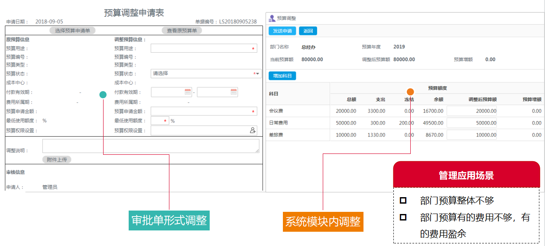Edit 差旅费 adjusted budget amount field
The width and height of the screenshot is (545, 246).
tap(472, 135)
